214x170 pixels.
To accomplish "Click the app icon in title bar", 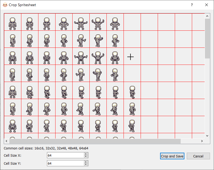I will tap(5, 5).
